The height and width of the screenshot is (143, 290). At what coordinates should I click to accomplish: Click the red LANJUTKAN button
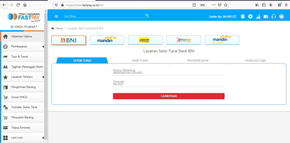(169, 96)
